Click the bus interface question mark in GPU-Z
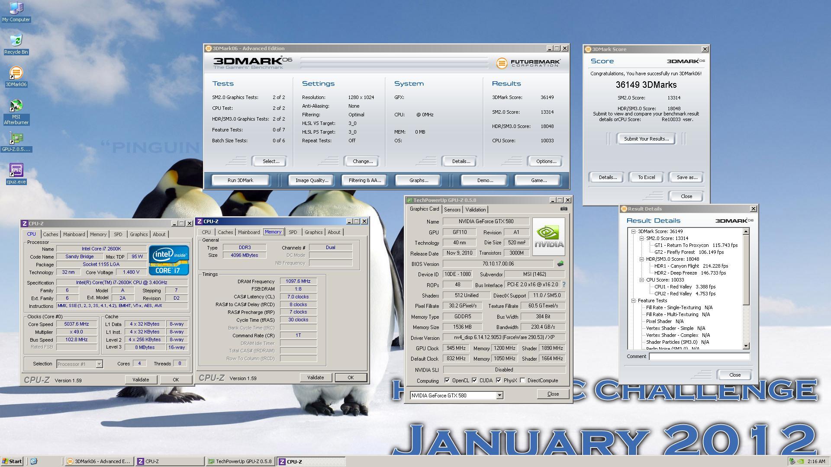The width and height of the screenshot is (831, 467). click(x=564, y=285)
